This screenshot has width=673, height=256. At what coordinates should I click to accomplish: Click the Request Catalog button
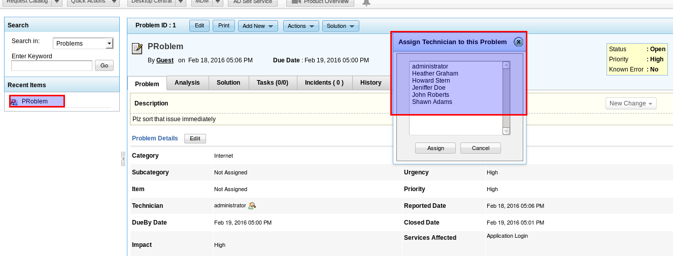tap(27, 2)
